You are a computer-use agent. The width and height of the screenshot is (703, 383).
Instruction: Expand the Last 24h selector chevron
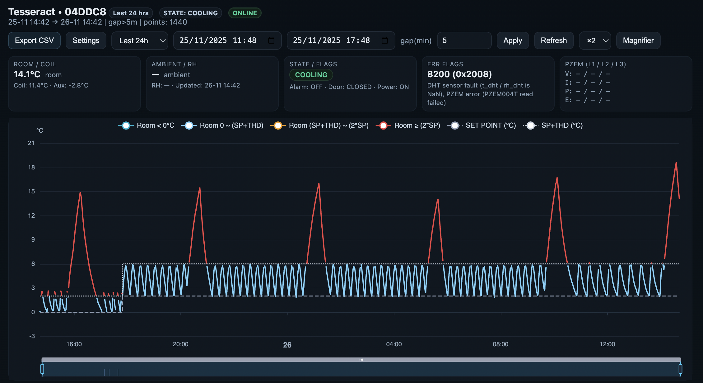pyautogui.click(x=162, y=40)
